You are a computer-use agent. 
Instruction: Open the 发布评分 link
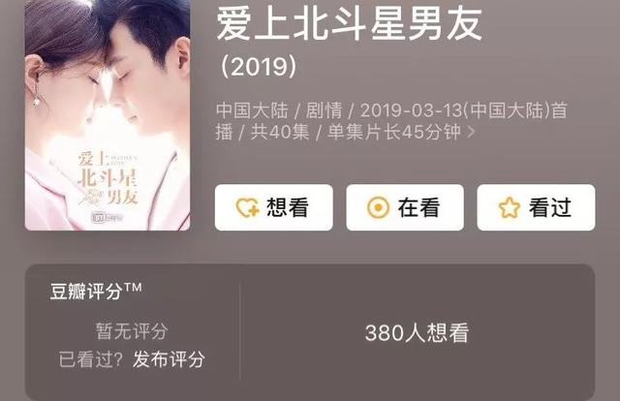[169, 359]
